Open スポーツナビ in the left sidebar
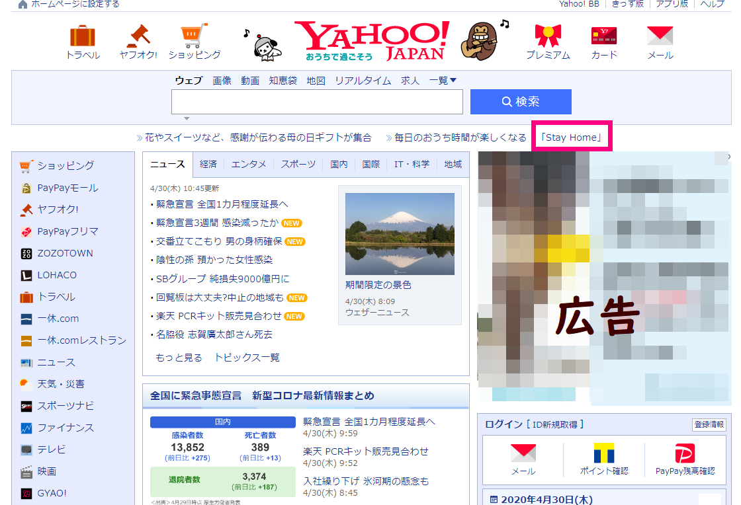 tap(65, 406)
